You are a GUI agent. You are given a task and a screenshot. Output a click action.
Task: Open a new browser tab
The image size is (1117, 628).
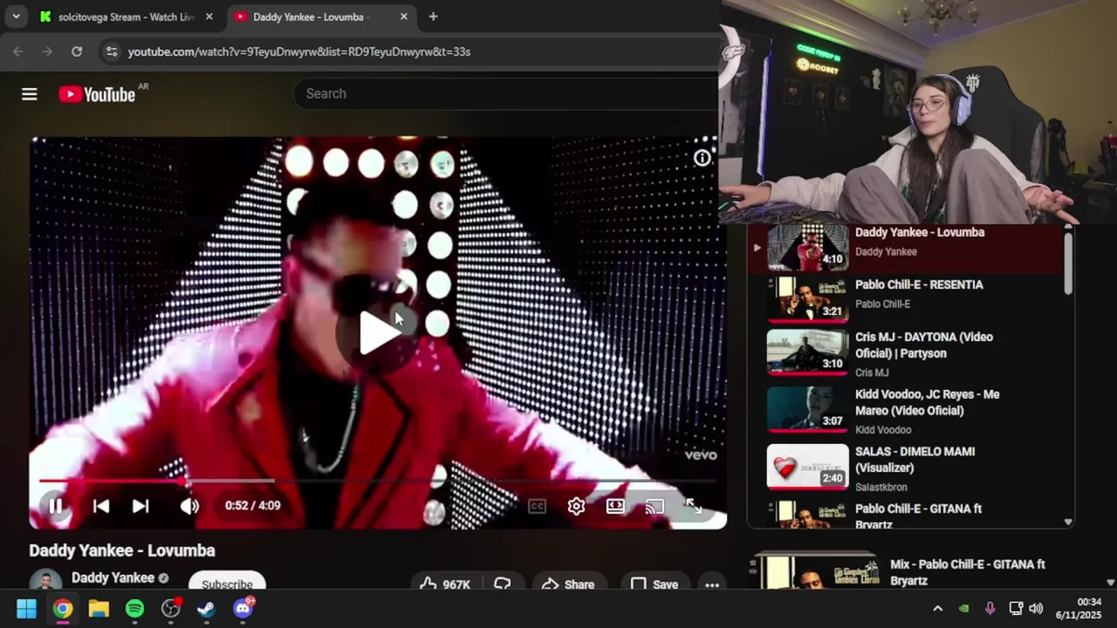[x=433, y=17]
